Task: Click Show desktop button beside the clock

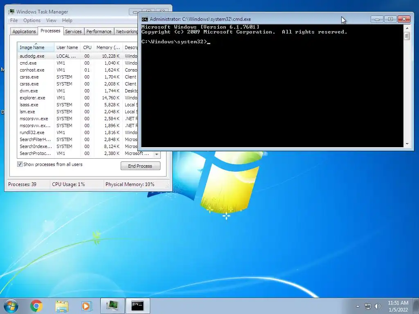Action: pos(416,306)
